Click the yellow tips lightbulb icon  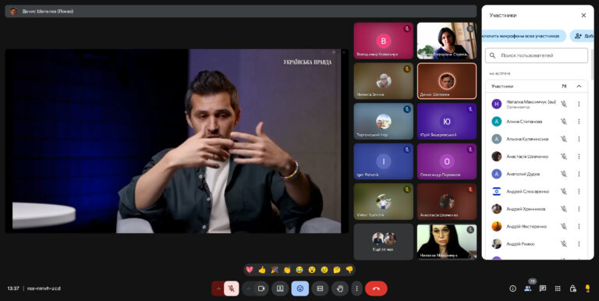point(587,289)
